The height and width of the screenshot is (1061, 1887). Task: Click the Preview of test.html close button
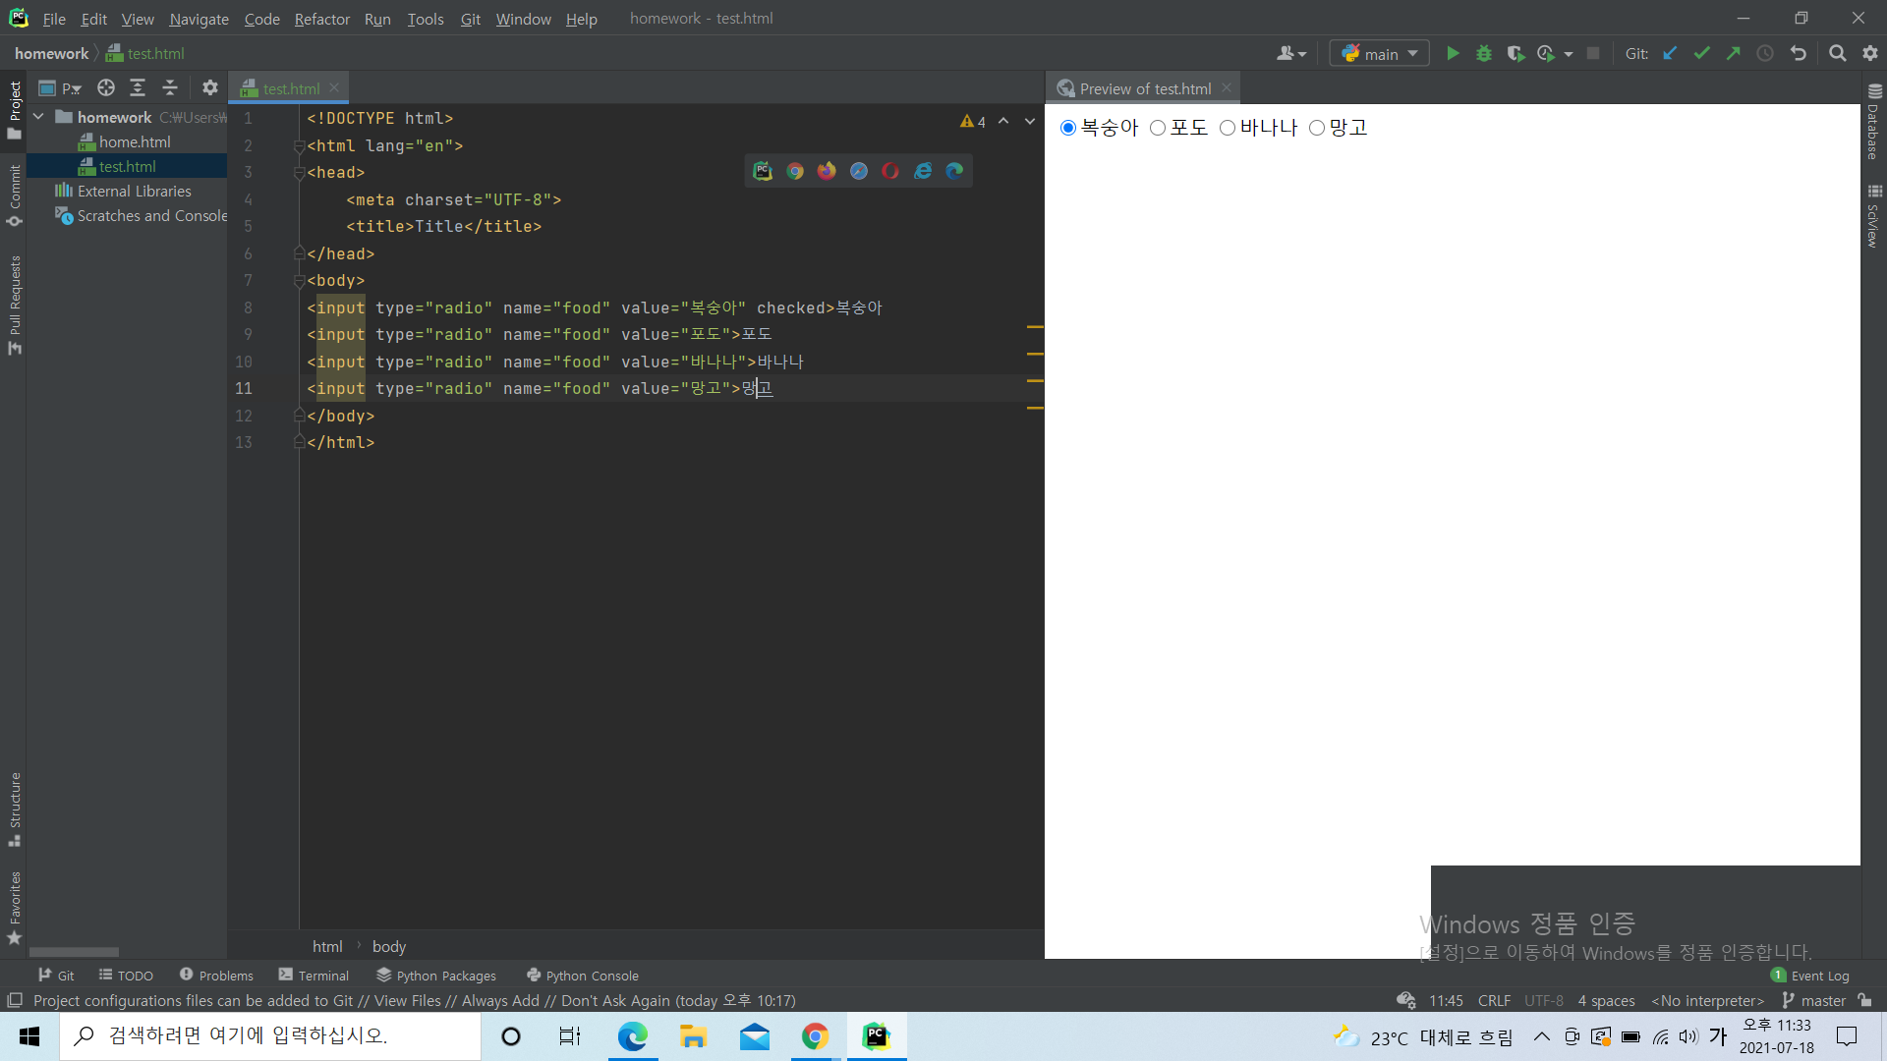(1225, 88)
